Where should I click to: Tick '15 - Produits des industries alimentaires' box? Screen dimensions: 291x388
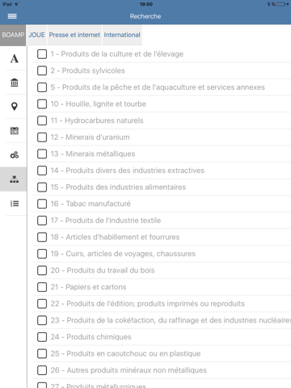(x=42, y=187)
